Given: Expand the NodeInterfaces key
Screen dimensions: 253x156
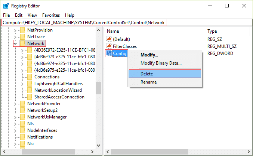Looking at the screenshot, I should [x=15, y=131].
